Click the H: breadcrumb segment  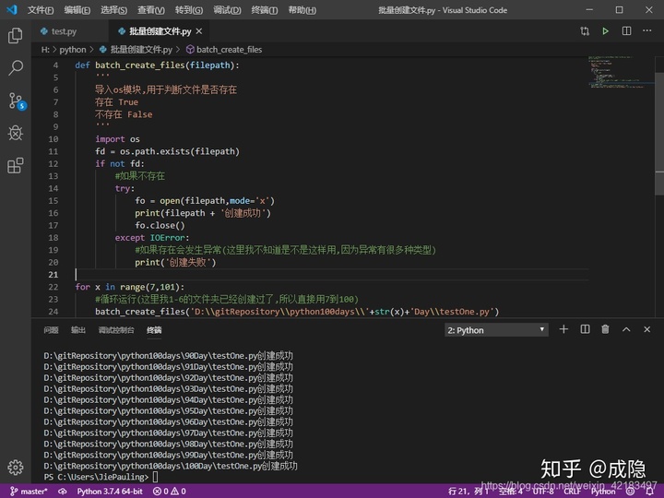pyautogui.click(x=45, y=50)
